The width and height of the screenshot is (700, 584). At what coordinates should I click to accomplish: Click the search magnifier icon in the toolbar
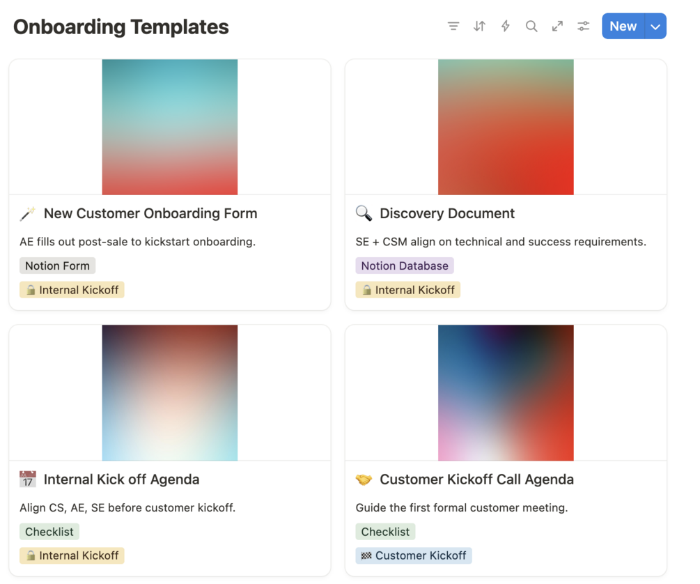point(531,26)
